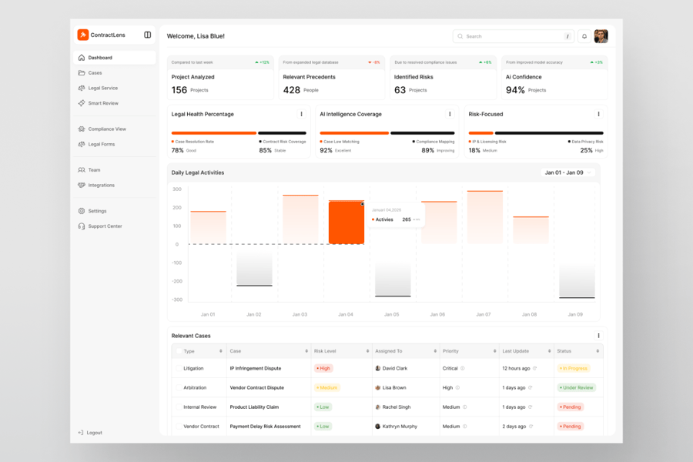Screen dimensions: 693x462
Task: Click the highlighted Jan 04 chart bar
Action: click(x=346, y=223)
